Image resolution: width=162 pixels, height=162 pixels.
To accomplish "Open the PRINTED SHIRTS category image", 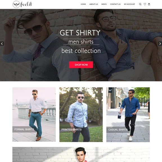I will tap(81, 114).
